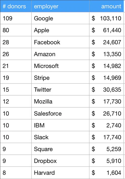
Task: Select the Stripe employer cell
Action: point(60,78)
